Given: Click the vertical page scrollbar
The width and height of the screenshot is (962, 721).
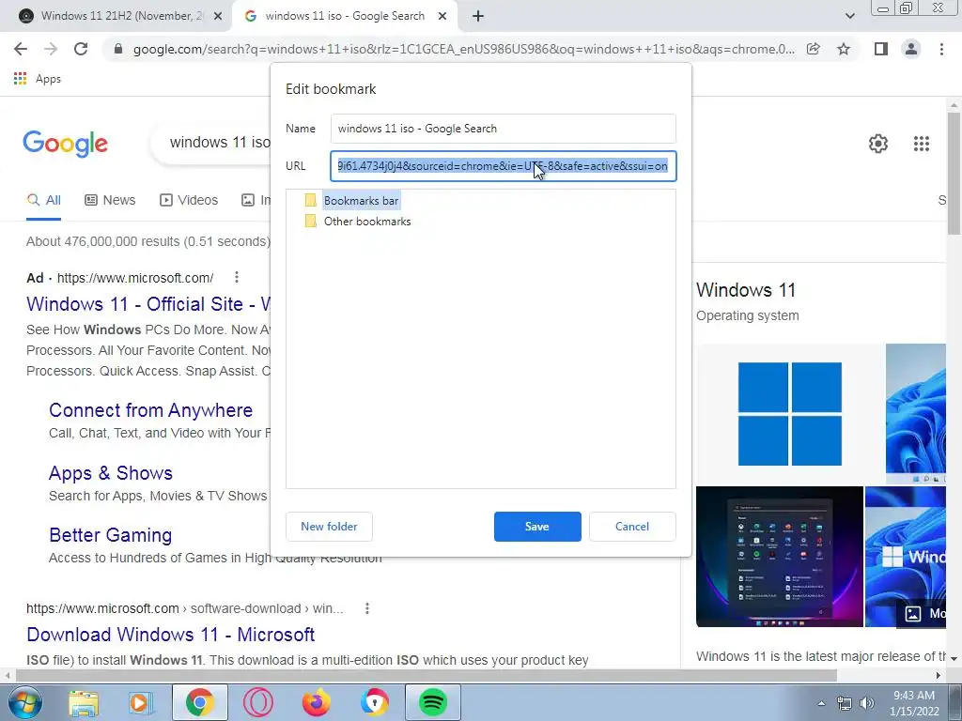Looking at the screenshot, I should tap(954, 172).
